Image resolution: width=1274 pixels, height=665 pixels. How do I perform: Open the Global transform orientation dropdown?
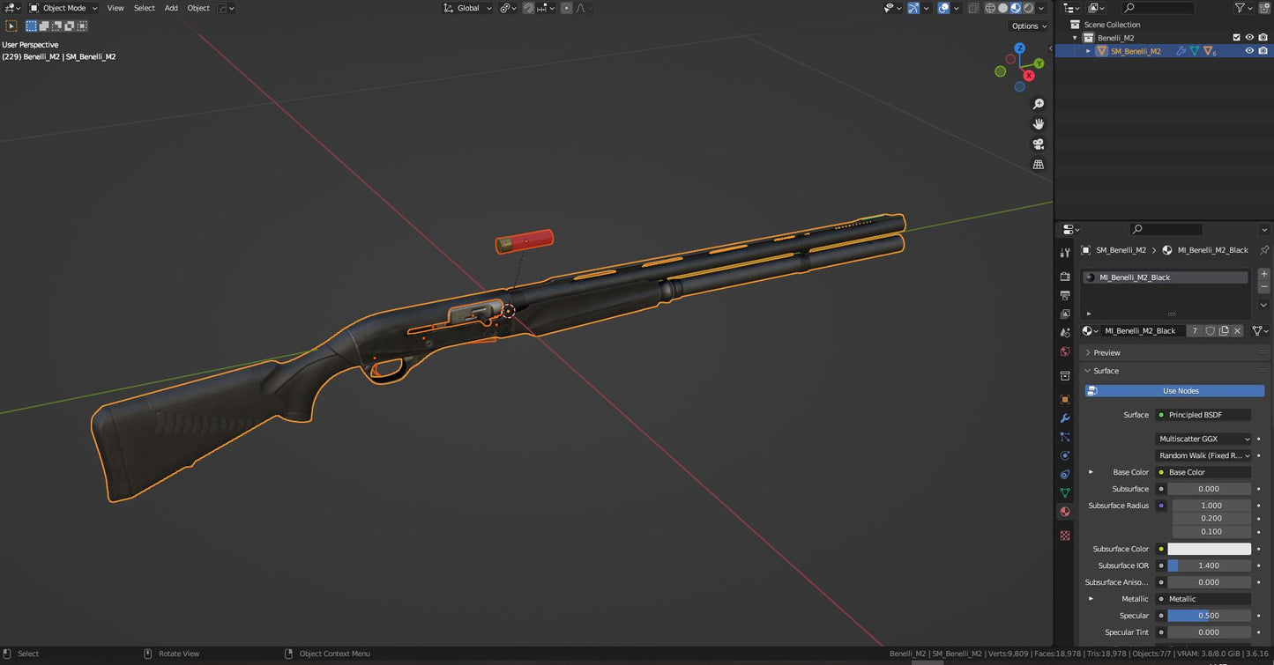[467, 8]
